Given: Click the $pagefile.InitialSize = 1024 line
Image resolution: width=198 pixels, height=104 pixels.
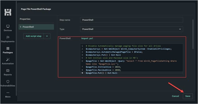Looking at the screenshot, I should click(x=103, y=67).
